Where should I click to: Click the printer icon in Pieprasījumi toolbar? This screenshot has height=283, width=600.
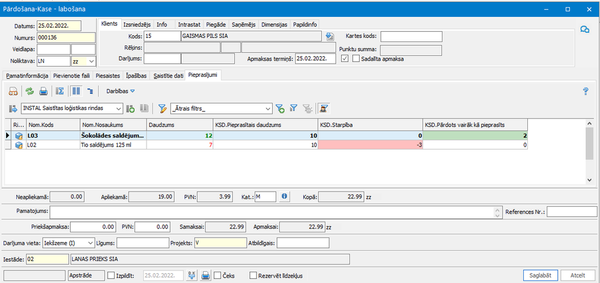pos(43,91)
